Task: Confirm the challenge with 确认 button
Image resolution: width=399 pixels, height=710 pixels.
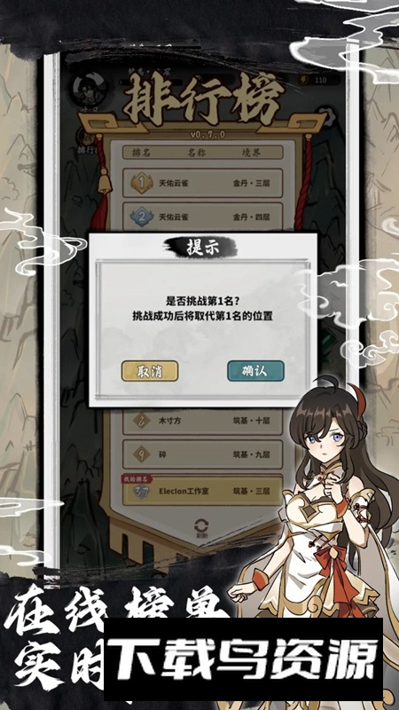Action: 255,371
